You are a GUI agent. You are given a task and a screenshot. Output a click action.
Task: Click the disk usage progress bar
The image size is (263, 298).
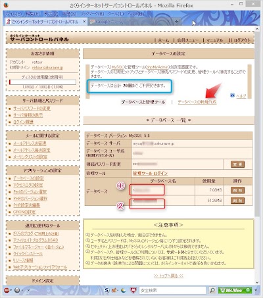pos(43,82)
